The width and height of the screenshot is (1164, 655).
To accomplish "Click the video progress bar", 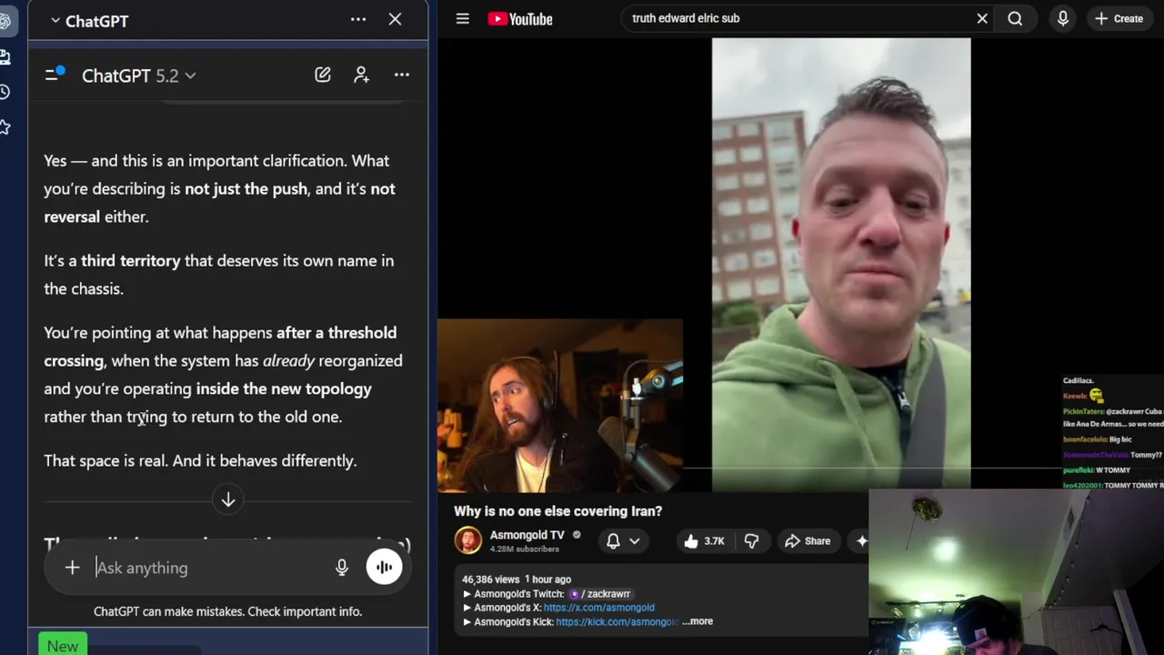I will tap(750, 468).
